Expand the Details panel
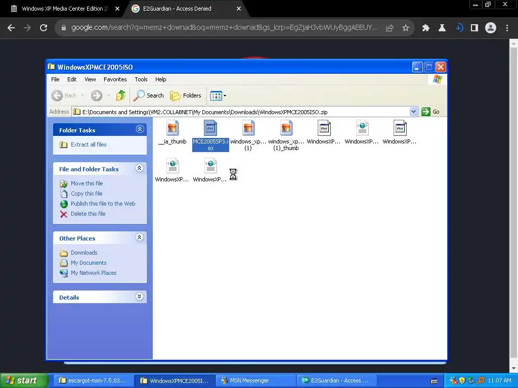Image resolution: width=518 pixels, height=388 pixels. (140, 296)
